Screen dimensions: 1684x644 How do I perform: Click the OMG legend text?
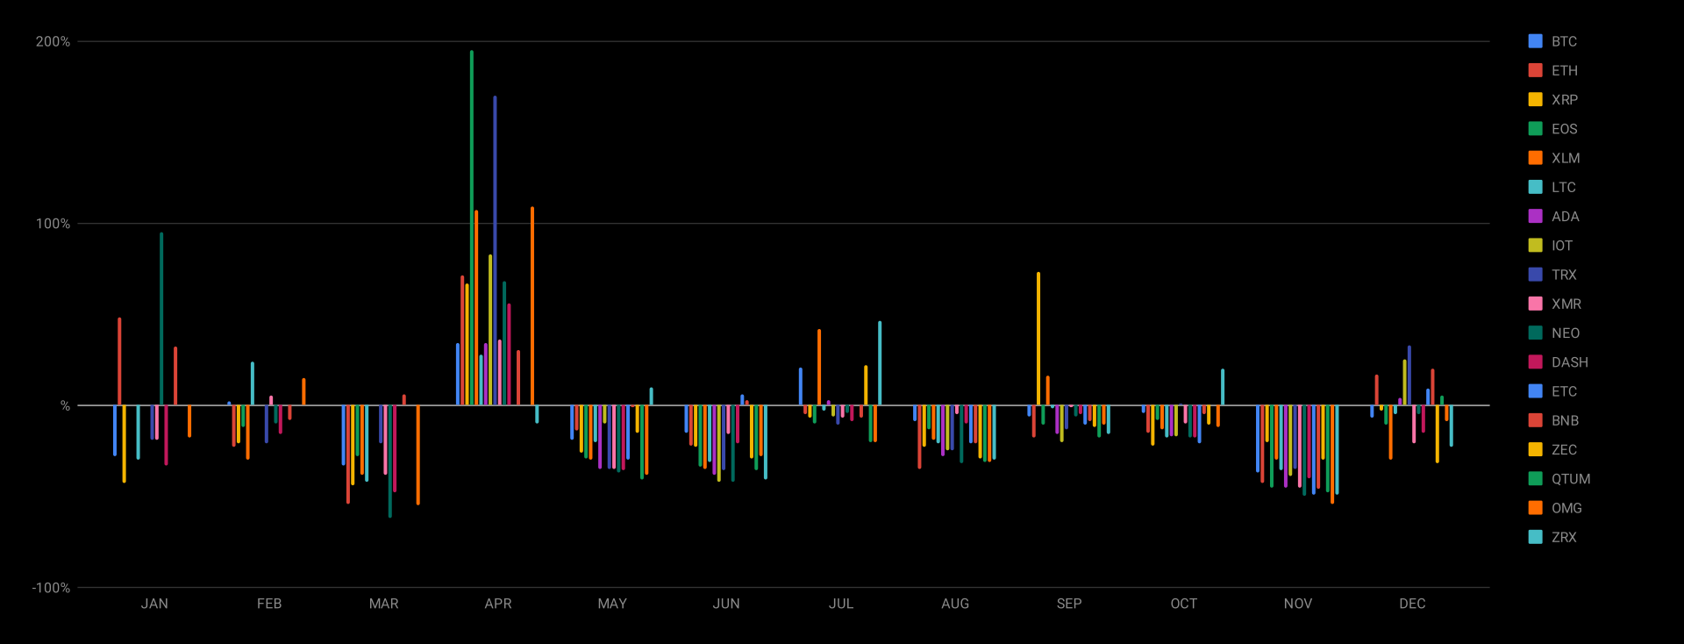pyautogui.click(x=1566, y=508)
